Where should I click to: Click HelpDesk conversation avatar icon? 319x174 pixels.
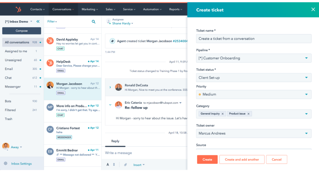[50, 63]
